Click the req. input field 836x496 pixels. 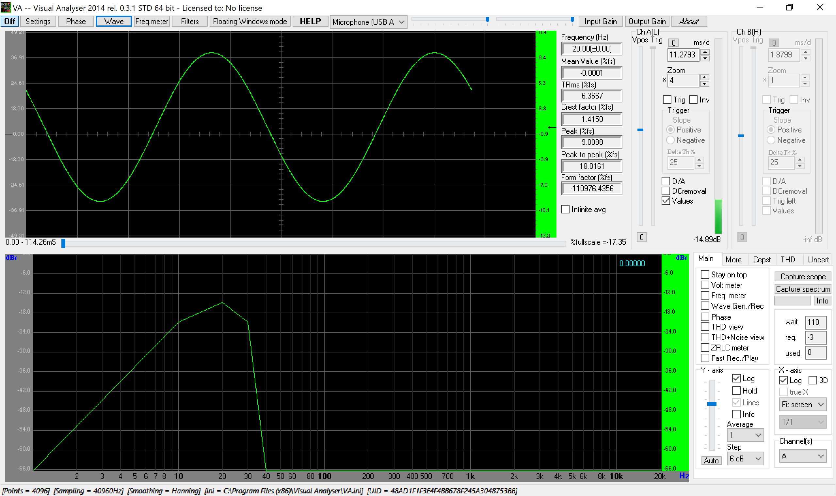[816, 337]
